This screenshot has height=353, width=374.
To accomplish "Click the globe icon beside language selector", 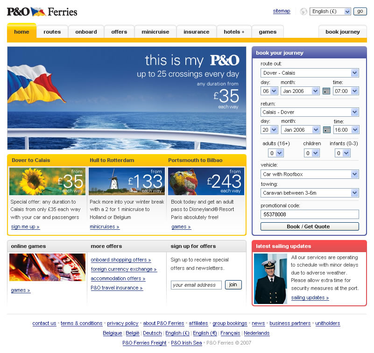I will coord(303,12).
